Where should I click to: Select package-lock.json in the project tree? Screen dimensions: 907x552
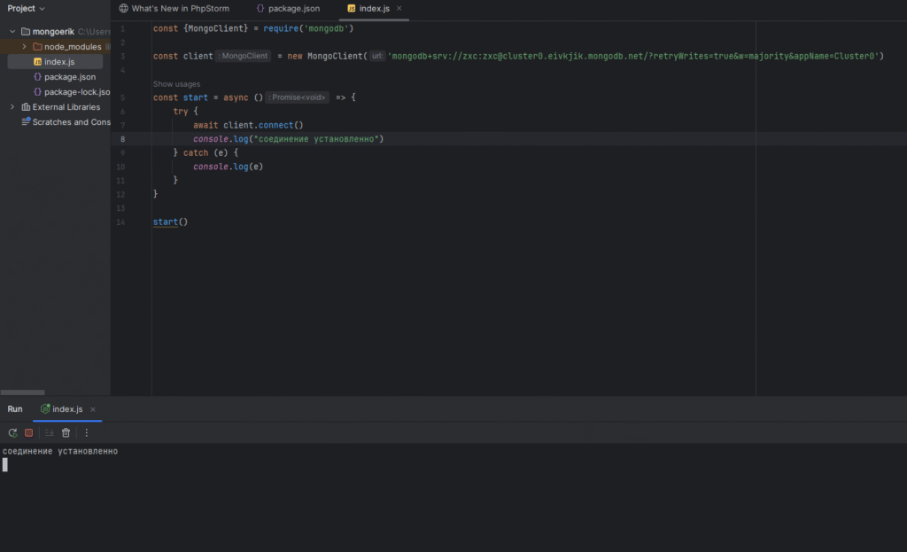point(76,92)
